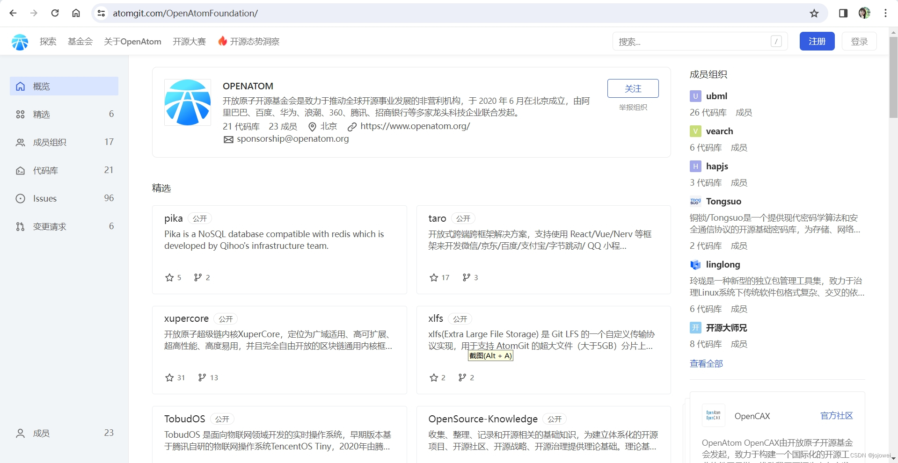898x463 pixels.
Task: Open the TobudOS repository title
Action: (185, 419)
